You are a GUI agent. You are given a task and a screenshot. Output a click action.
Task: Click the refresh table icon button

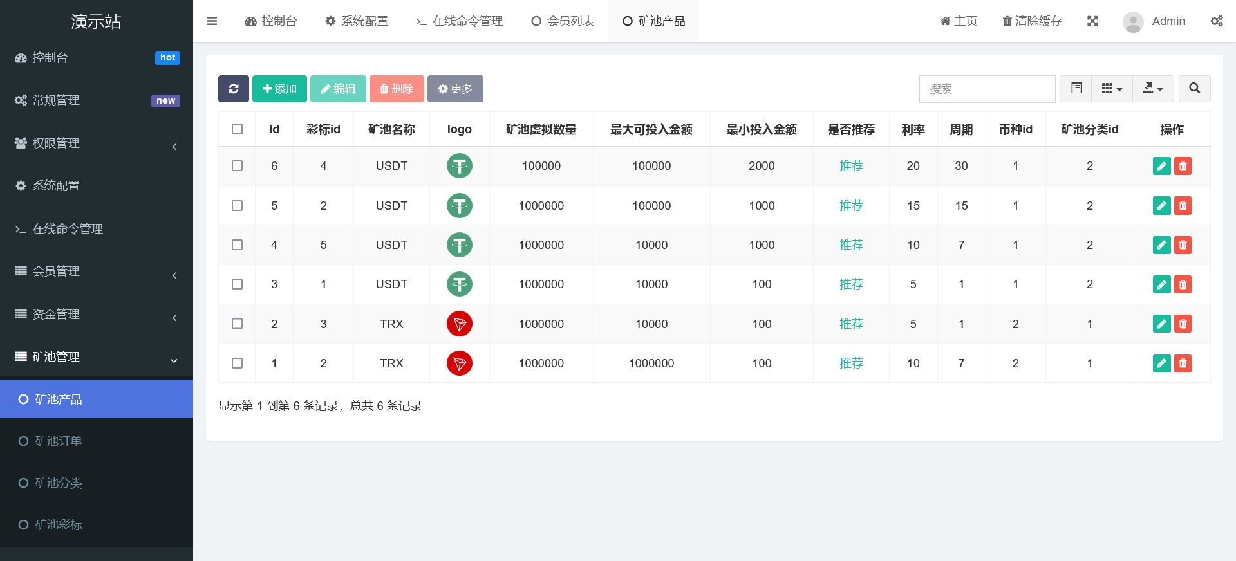tap(233, 89)
